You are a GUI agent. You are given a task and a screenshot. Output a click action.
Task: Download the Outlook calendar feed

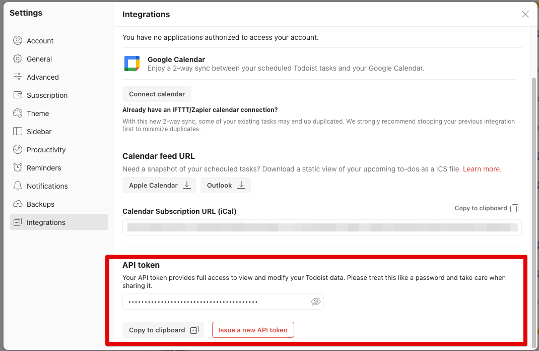tap(225, 185)
